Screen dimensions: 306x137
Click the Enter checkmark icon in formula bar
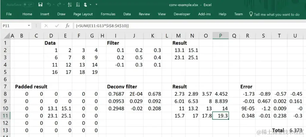point(57,26)
